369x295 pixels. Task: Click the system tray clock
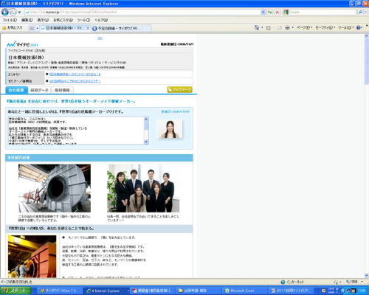coord(362,291)
